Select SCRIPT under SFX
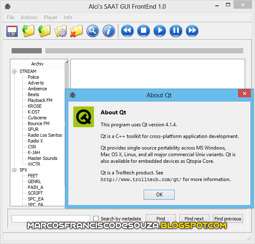 [x=35, y=193]
